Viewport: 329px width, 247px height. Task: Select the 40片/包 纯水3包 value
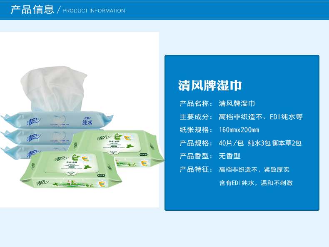tap(260, 143)
